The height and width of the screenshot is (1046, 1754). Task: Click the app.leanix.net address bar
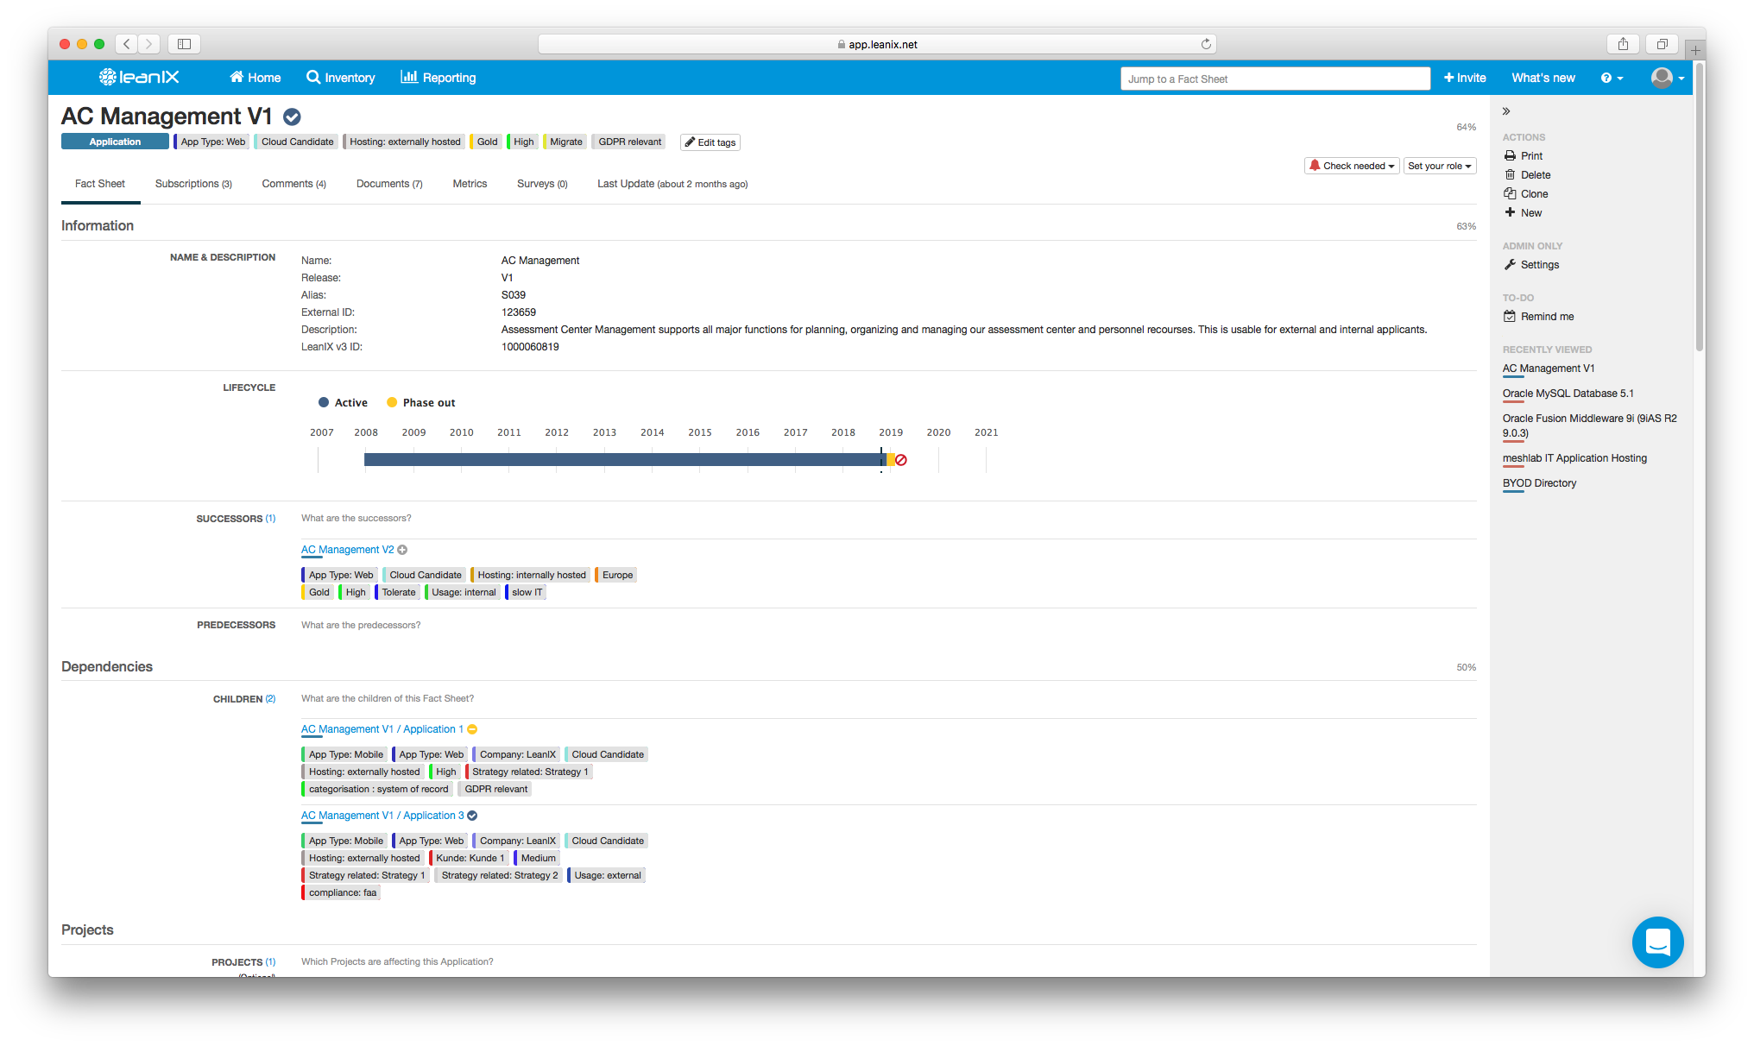[x=877, y=44]
